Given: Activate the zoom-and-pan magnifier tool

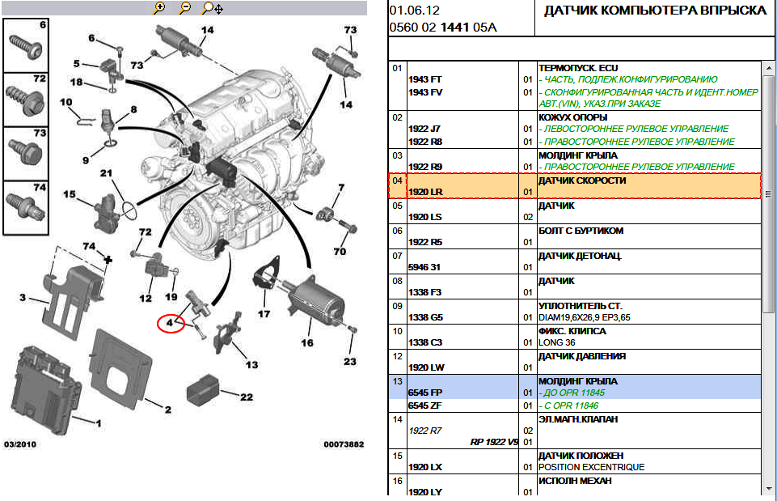Looking at the screenshot, I should tap(213, 8).
